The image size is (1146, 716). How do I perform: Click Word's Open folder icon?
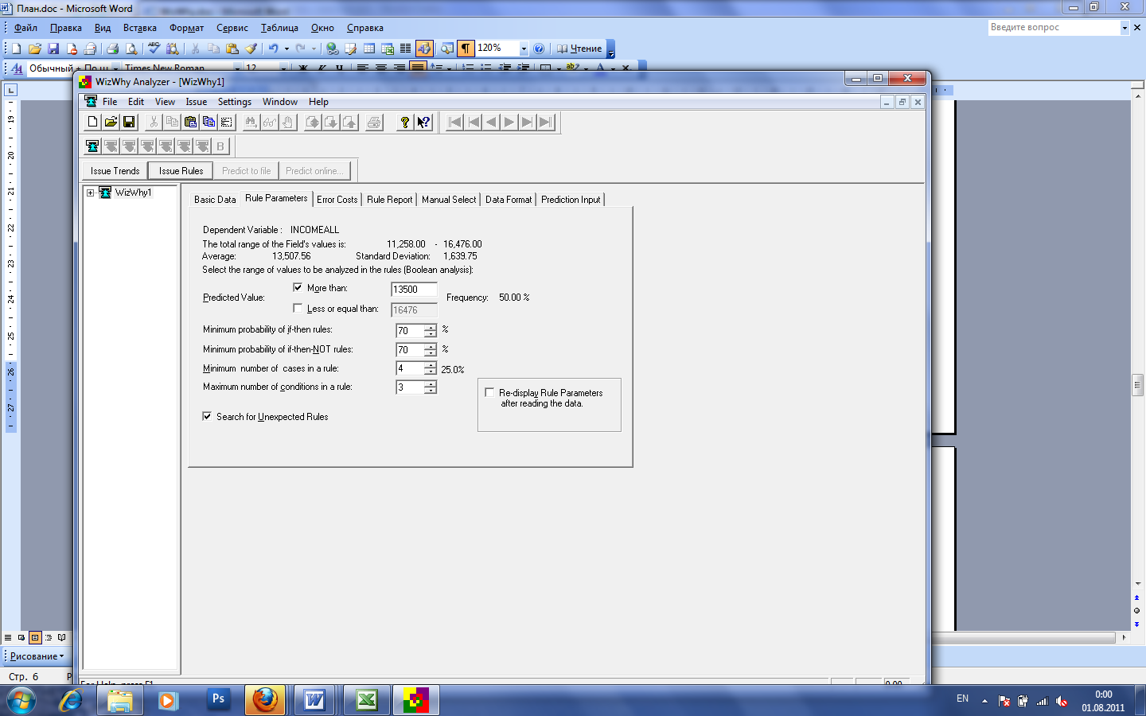[34, 49]
